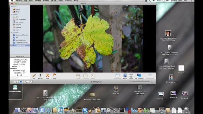Image resolution: width=203 pixels, height=114 pixels.
Task: Open iTunes from the Dock
Action: click(x=60, y=110)
